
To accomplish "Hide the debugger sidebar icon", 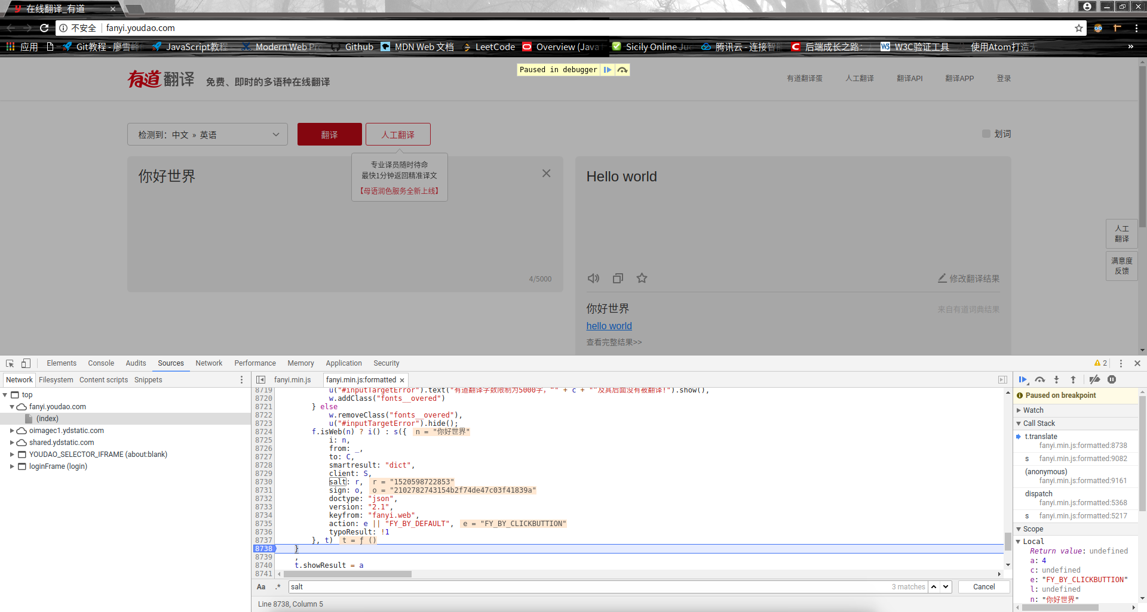I will (x=1002, y=380).
